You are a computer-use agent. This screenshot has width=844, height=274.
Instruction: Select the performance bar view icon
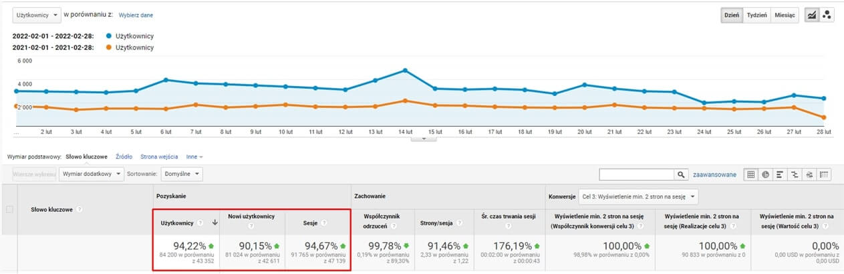click(x=780, y=175)
